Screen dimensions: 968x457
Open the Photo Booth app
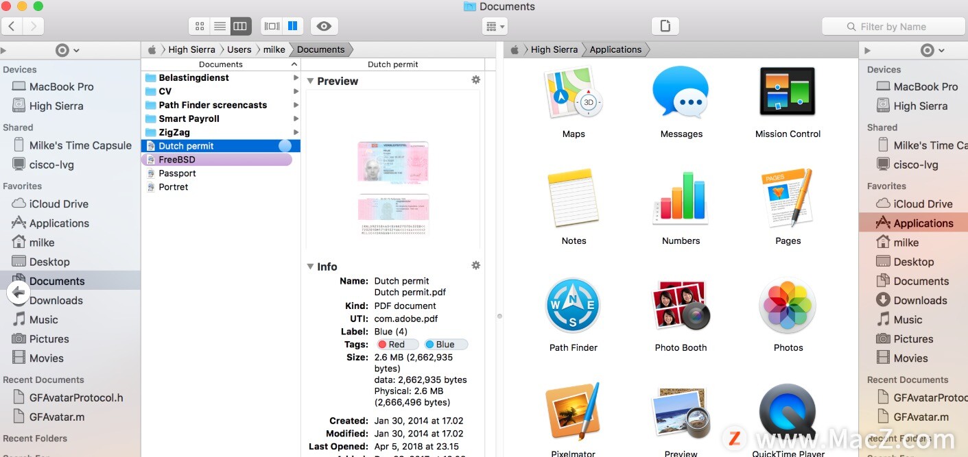(681, 306)
